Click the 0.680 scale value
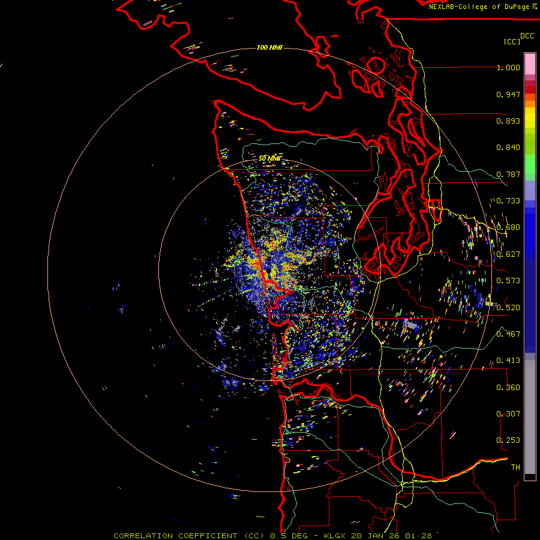The height and width of the screenshot is (540, 540). [x=508, y=227]
